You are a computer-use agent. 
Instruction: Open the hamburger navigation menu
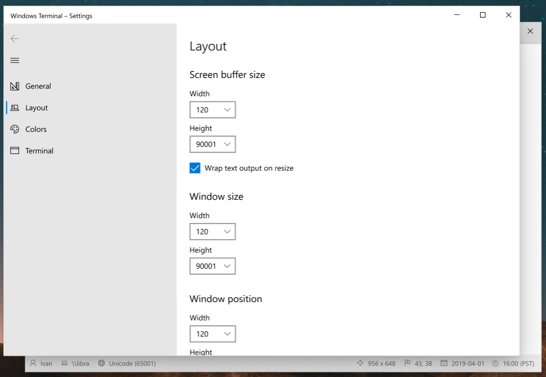(15, 60)
